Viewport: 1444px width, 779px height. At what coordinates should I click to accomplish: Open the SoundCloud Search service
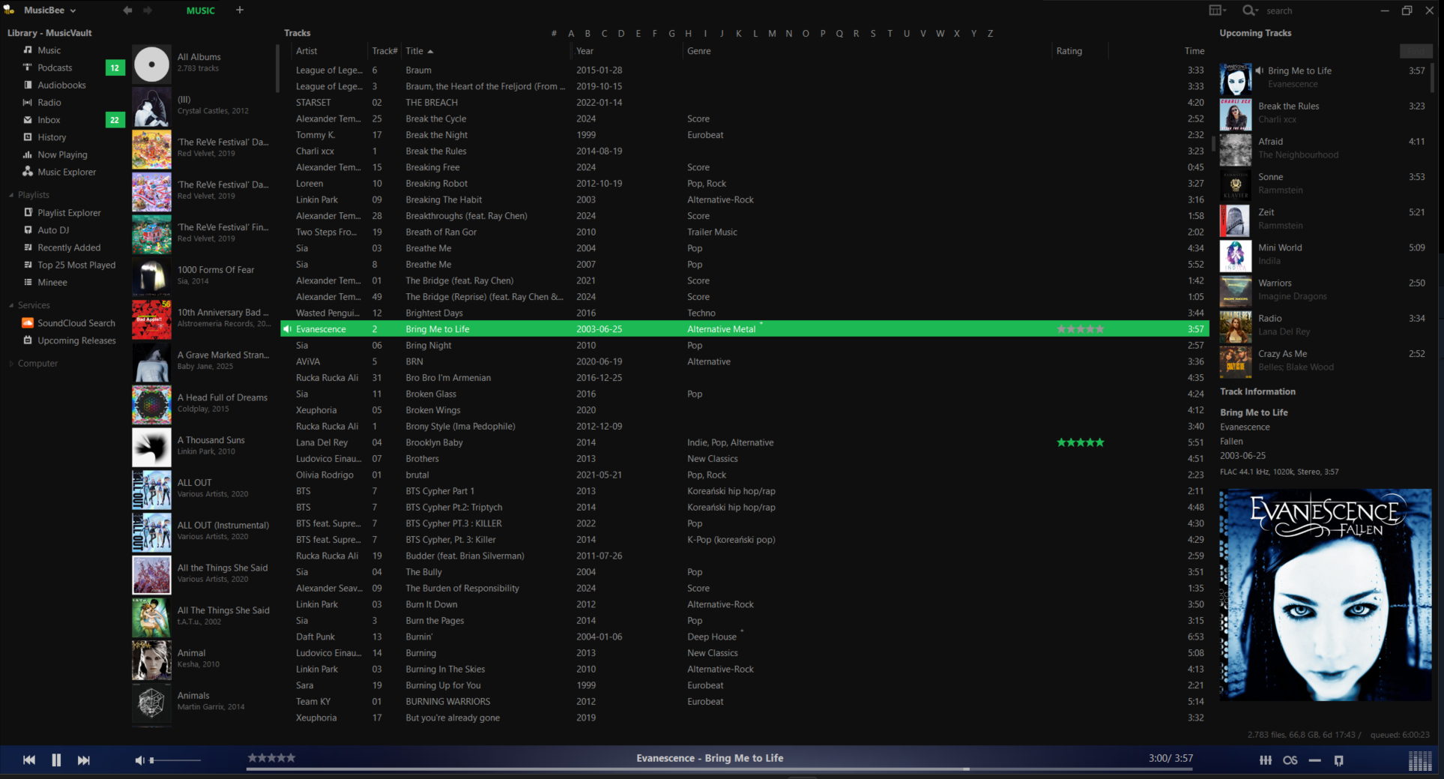[76, 323]
